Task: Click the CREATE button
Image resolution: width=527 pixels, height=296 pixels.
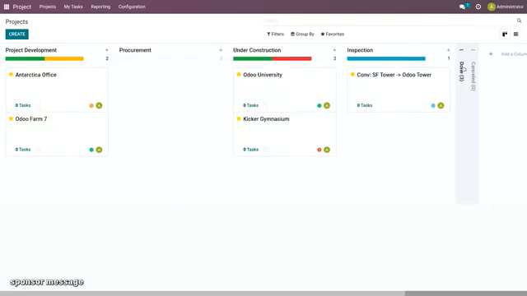Action: point(16,35)
